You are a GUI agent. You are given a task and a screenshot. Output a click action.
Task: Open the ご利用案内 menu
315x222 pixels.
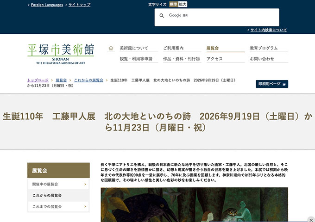pos(182,48)
